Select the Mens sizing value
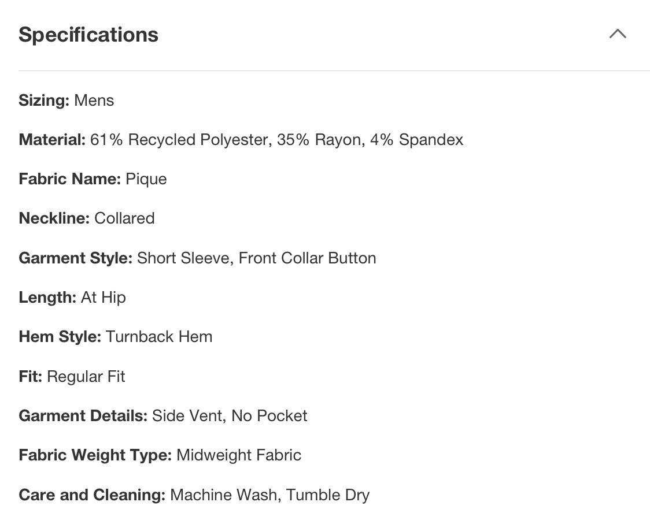The height and width of the screenshot is (513, 650). pos(94,101)
